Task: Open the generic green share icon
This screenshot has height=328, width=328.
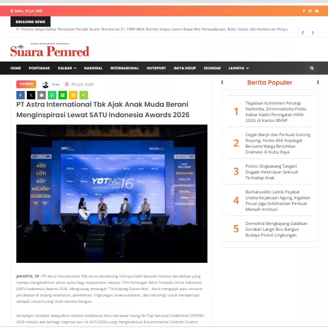Action: point(84,95)
